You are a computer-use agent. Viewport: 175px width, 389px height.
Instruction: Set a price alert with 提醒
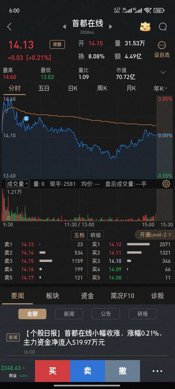(57, 44)
